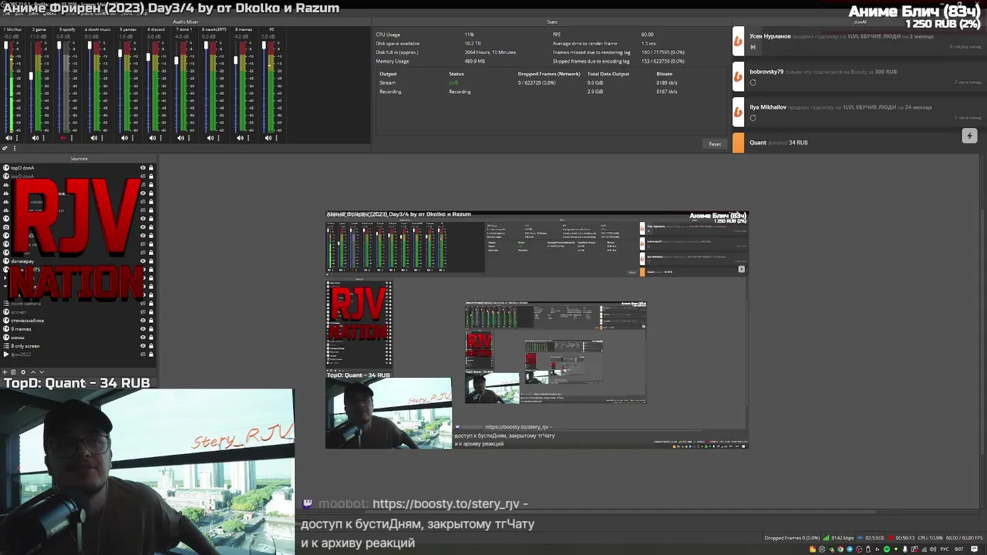The height and width of the screenshot is (555, 987).
Task: Click the nested OBS preview in center
Action: point(537,330)
